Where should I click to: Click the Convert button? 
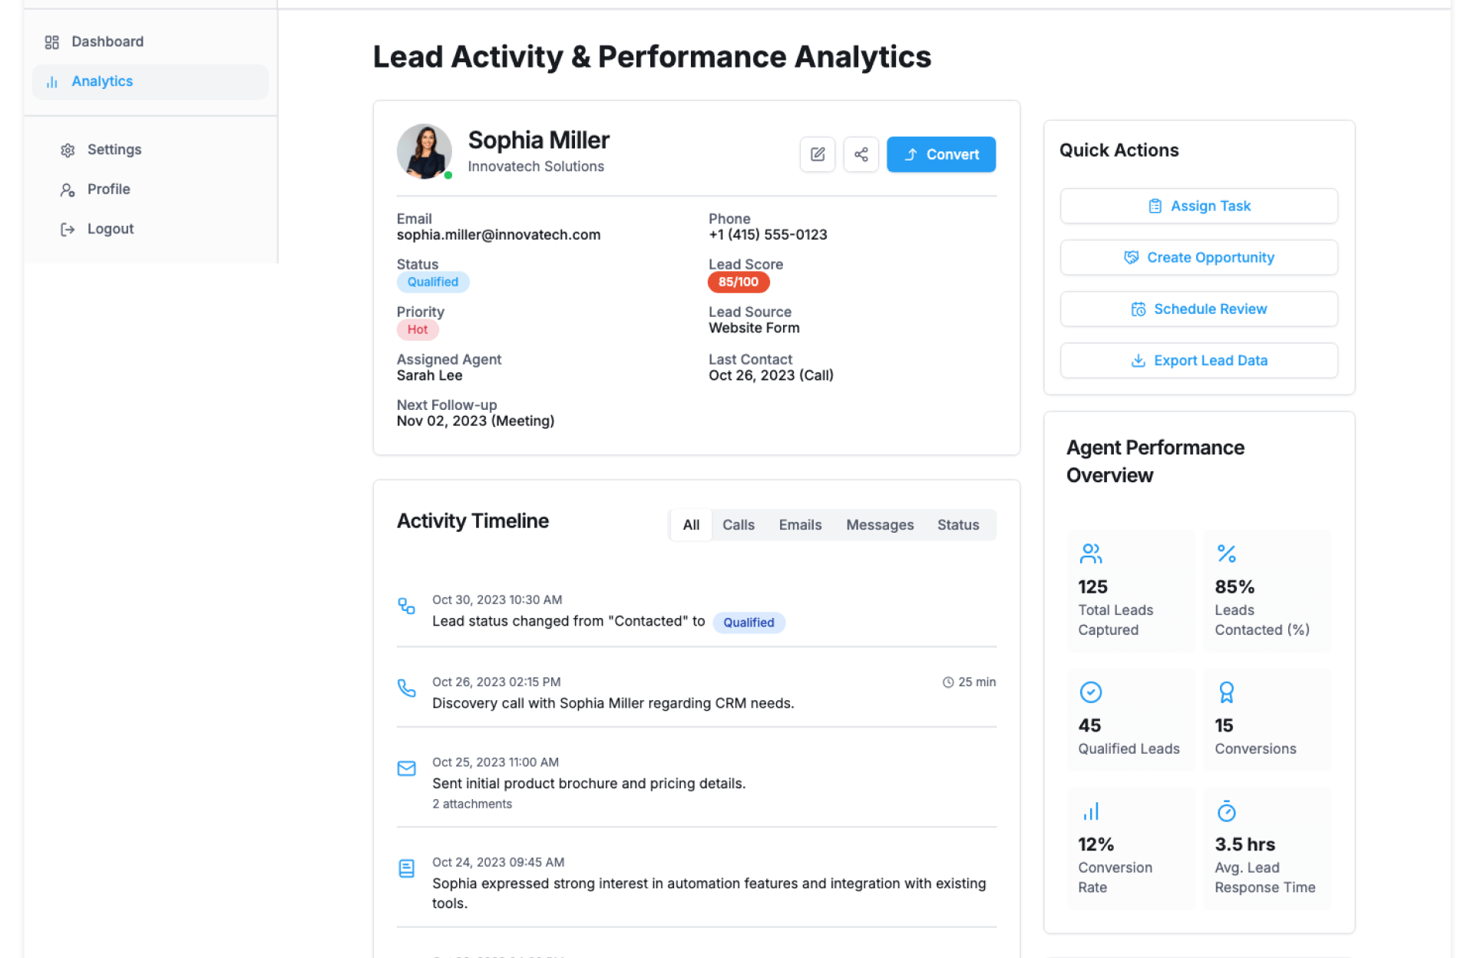click(x=940, y=154)
